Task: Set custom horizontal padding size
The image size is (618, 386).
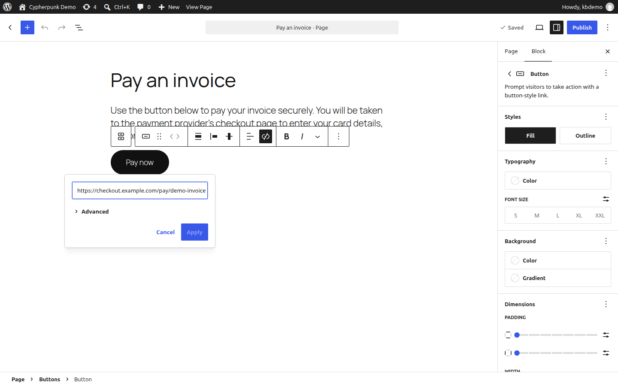Action: 606,353
